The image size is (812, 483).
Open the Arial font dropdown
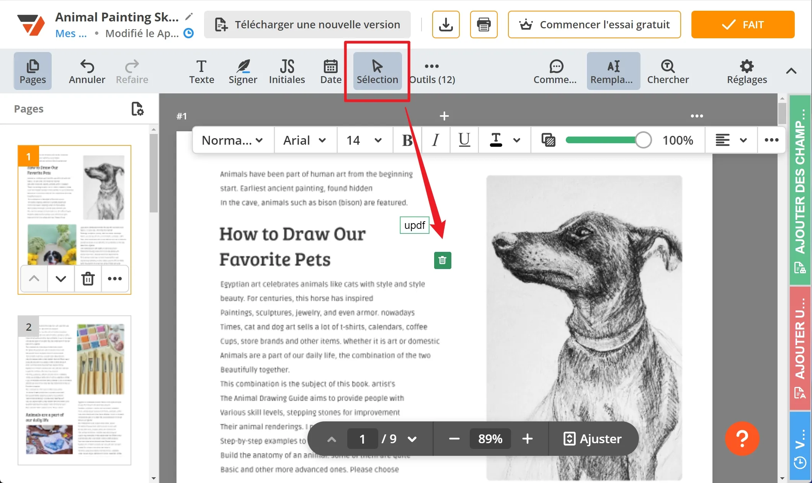tap(305, 140)
